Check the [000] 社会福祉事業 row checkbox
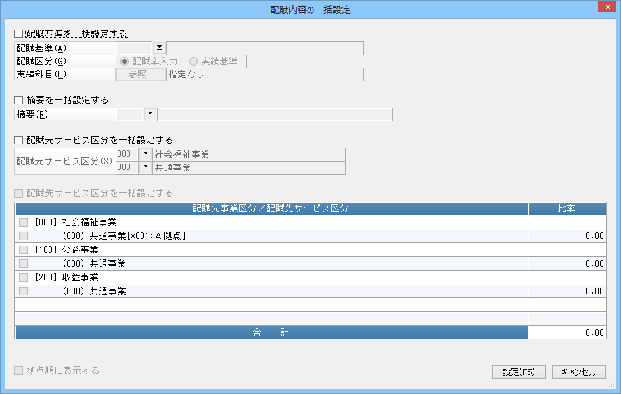621x394 pixels. (24, 223)
